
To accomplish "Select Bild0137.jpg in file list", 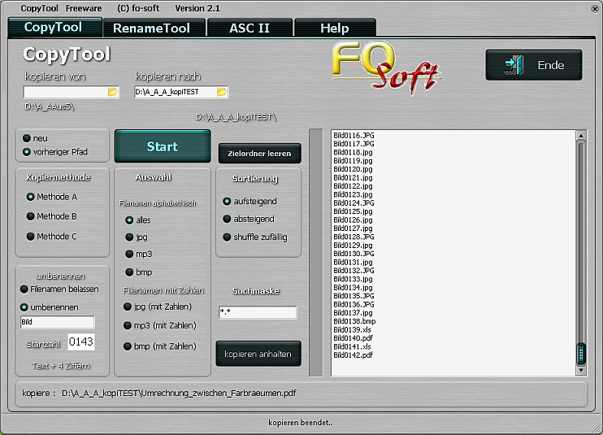I will [353, 313].
